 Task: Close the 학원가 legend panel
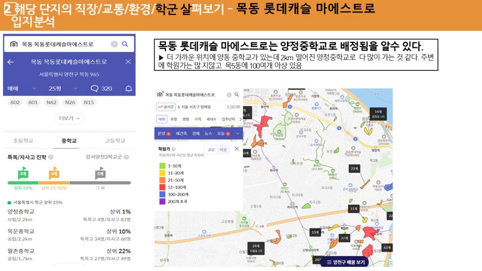(237, 149)
